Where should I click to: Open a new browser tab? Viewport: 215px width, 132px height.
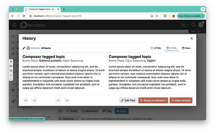64,9
